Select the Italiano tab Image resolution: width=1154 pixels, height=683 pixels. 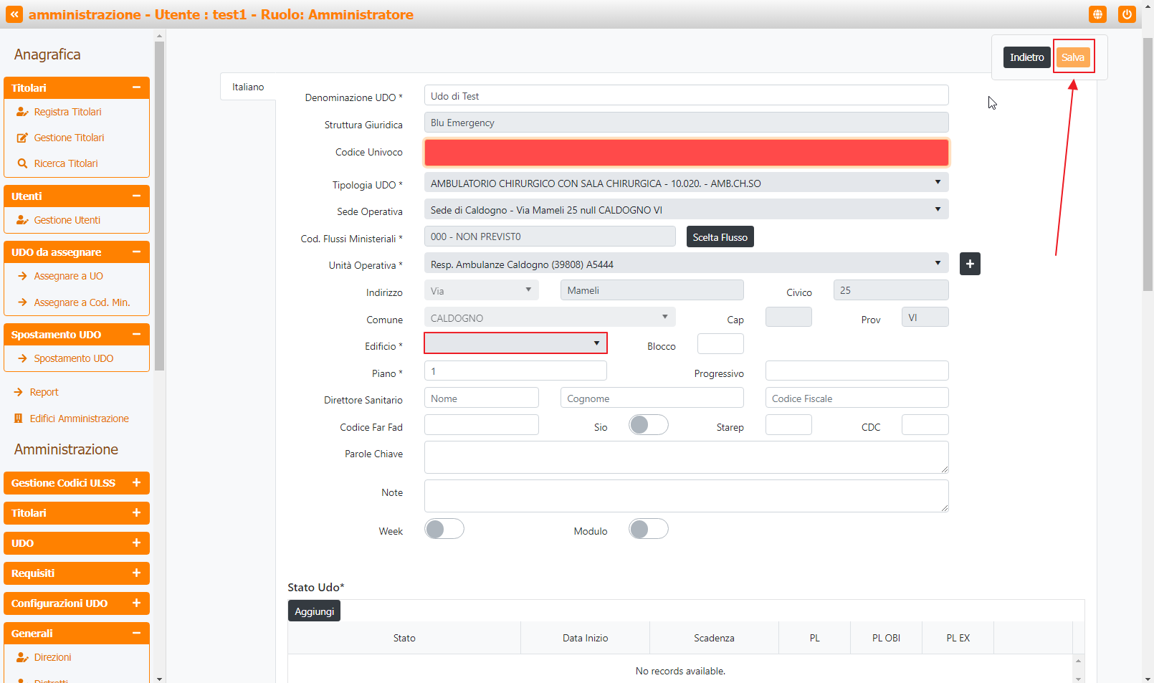pyautogui.click(x=248, y=87)
